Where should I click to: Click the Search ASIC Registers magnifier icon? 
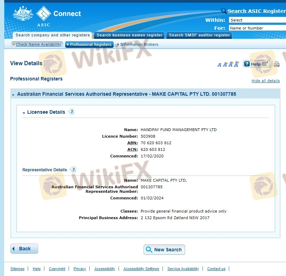[x=224, y=11]
